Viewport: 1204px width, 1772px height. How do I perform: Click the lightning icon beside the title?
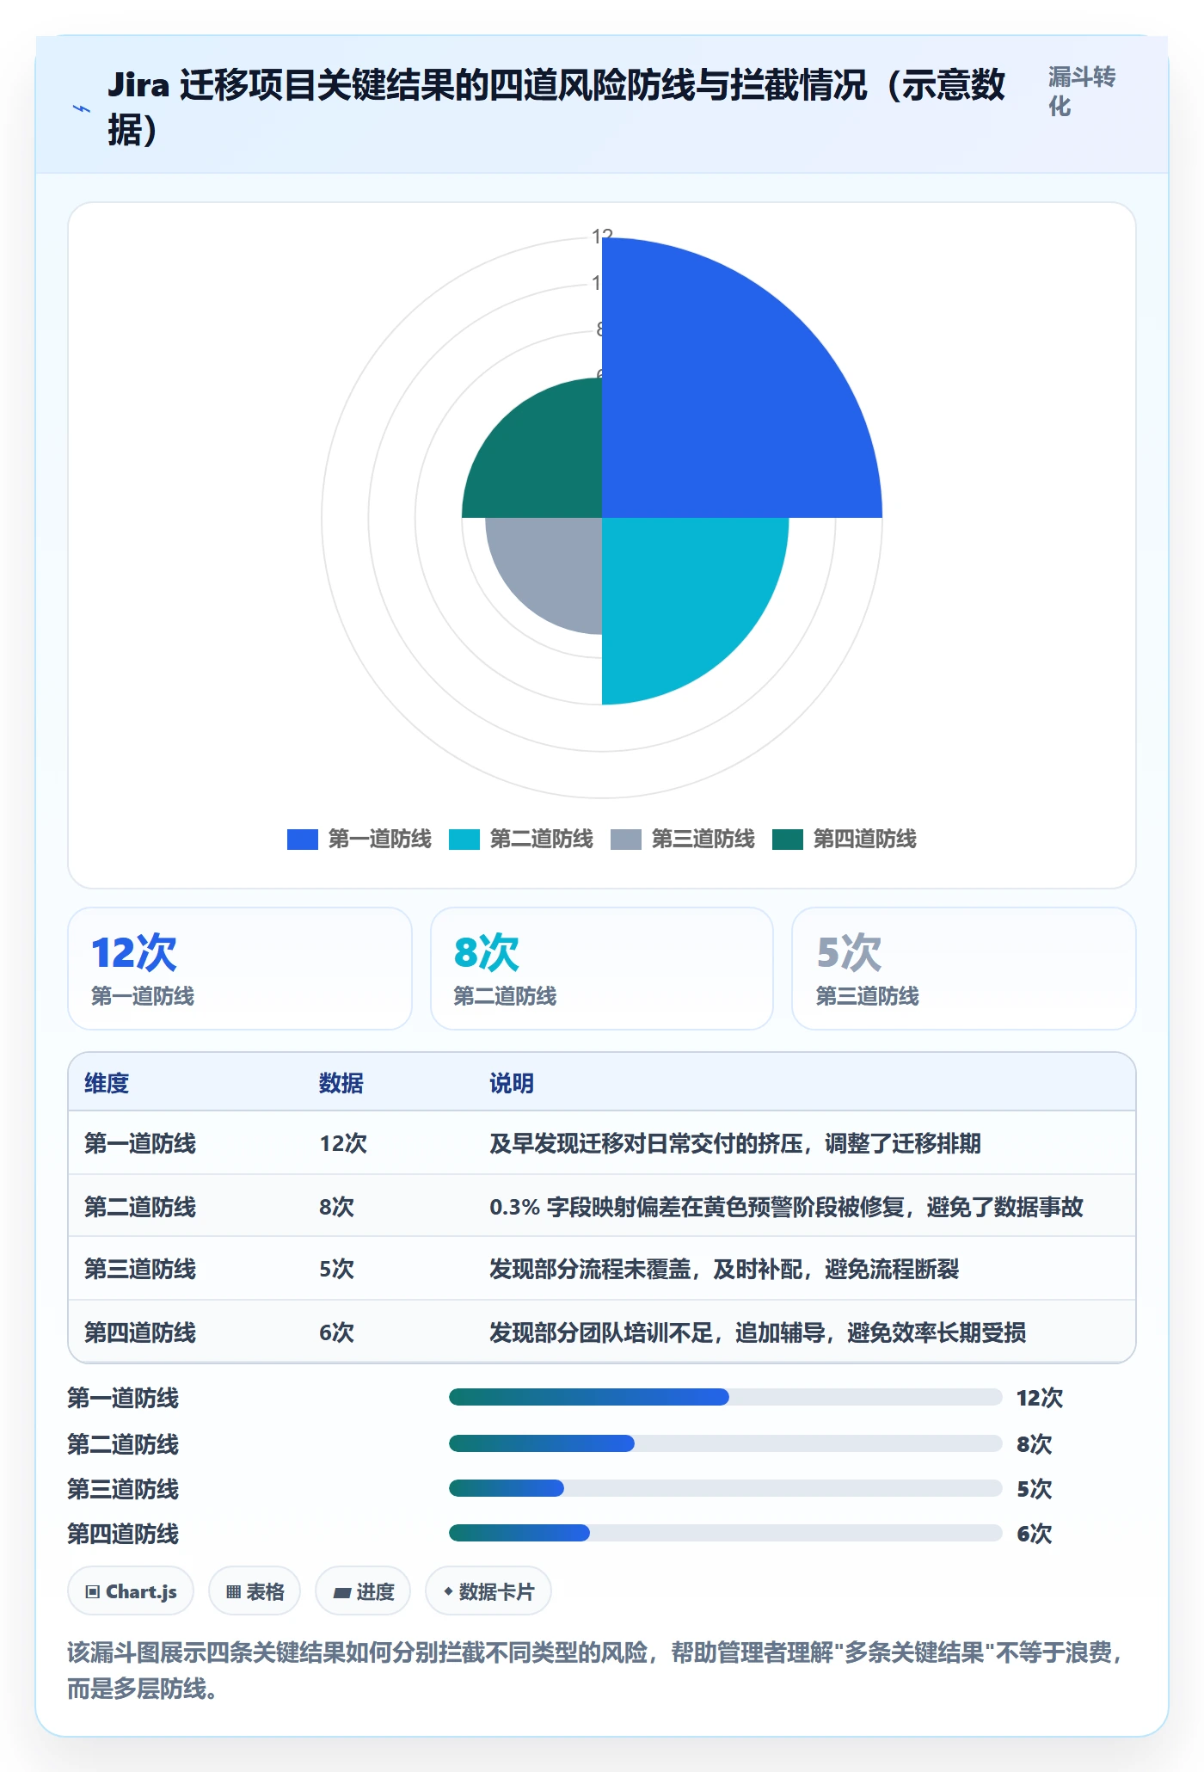coord(81,108)
